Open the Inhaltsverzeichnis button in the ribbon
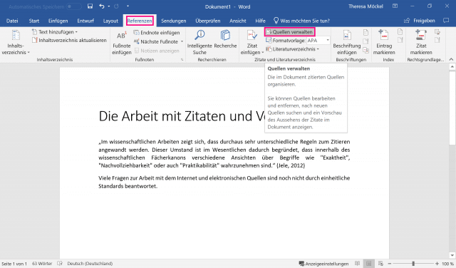 coord(16,43)
